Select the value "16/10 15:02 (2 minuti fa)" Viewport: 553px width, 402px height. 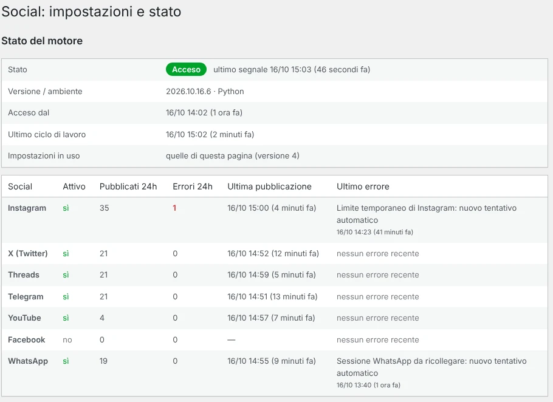(x=210, y=135)
